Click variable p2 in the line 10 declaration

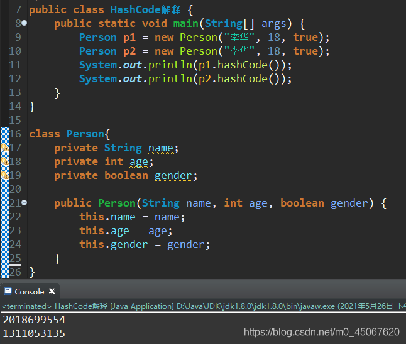coord(129,51)
